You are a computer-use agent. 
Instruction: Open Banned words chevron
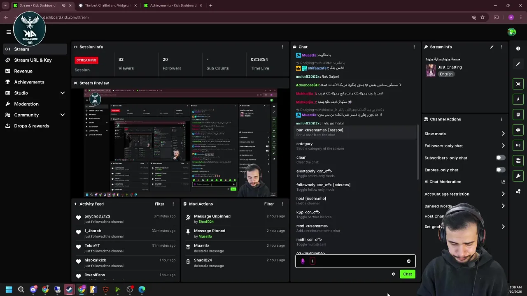503,206
